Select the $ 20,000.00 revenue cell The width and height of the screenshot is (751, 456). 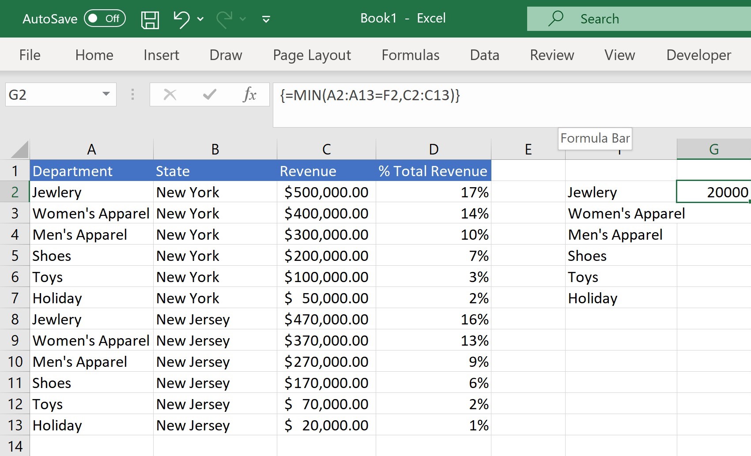click(326, 425)
